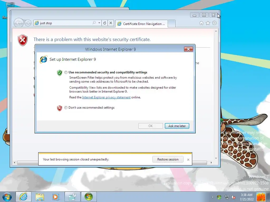The width and height of the screenshot is (270, 202).
Task: Open the Internet Explorer privacy statement link
Action: [x=106, y=97]
